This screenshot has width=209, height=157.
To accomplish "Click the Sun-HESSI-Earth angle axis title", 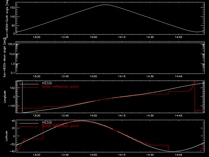I will pos(7,19).
